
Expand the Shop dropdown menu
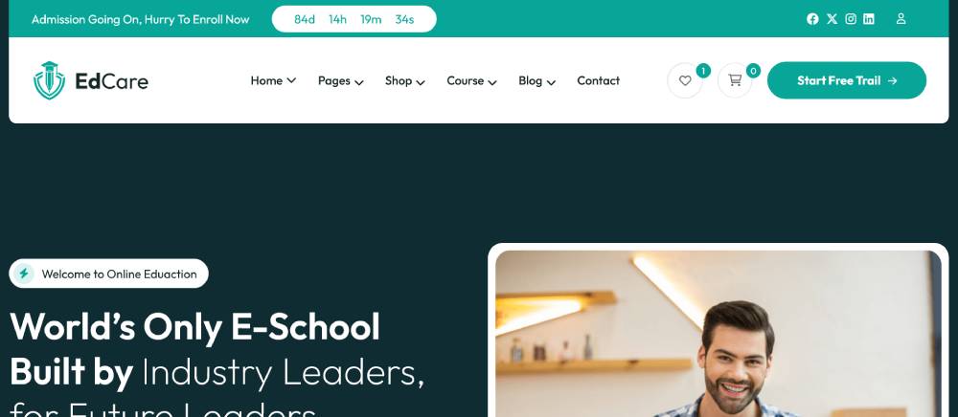point(404,80)
